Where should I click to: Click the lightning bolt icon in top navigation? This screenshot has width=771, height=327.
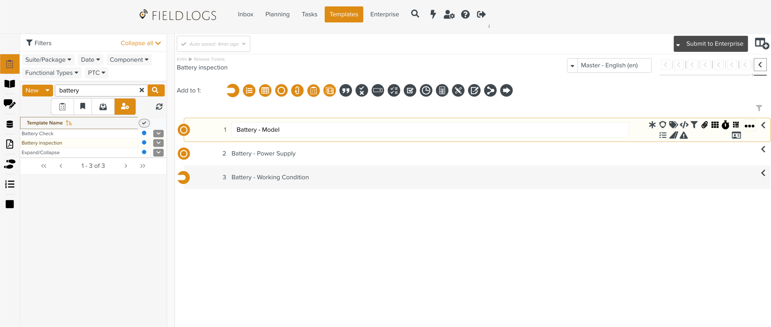pos(433,14)
